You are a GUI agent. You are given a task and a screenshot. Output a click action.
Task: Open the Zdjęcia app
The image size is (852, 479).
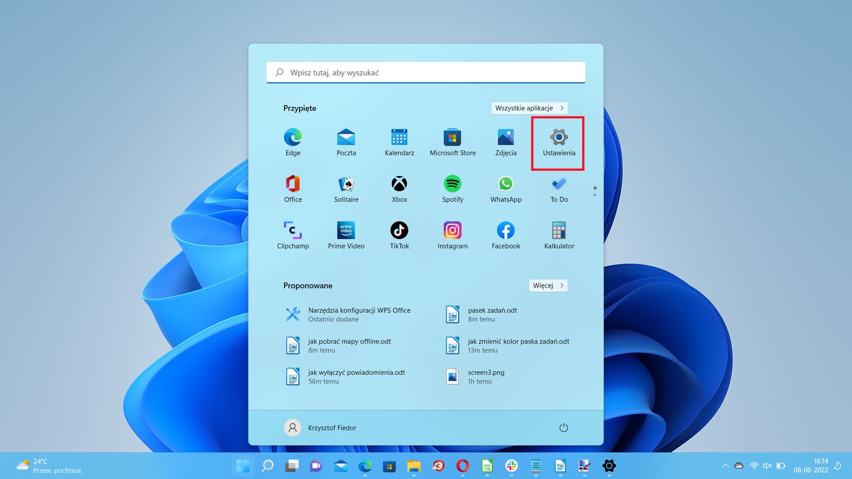pyautogui.click(x=506, y=143)
